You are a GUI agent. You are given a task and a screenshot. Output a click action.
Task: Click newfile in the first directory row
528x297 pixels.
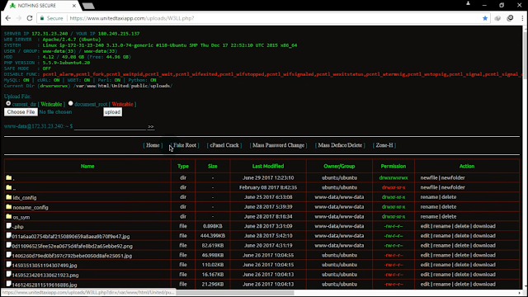429,177
